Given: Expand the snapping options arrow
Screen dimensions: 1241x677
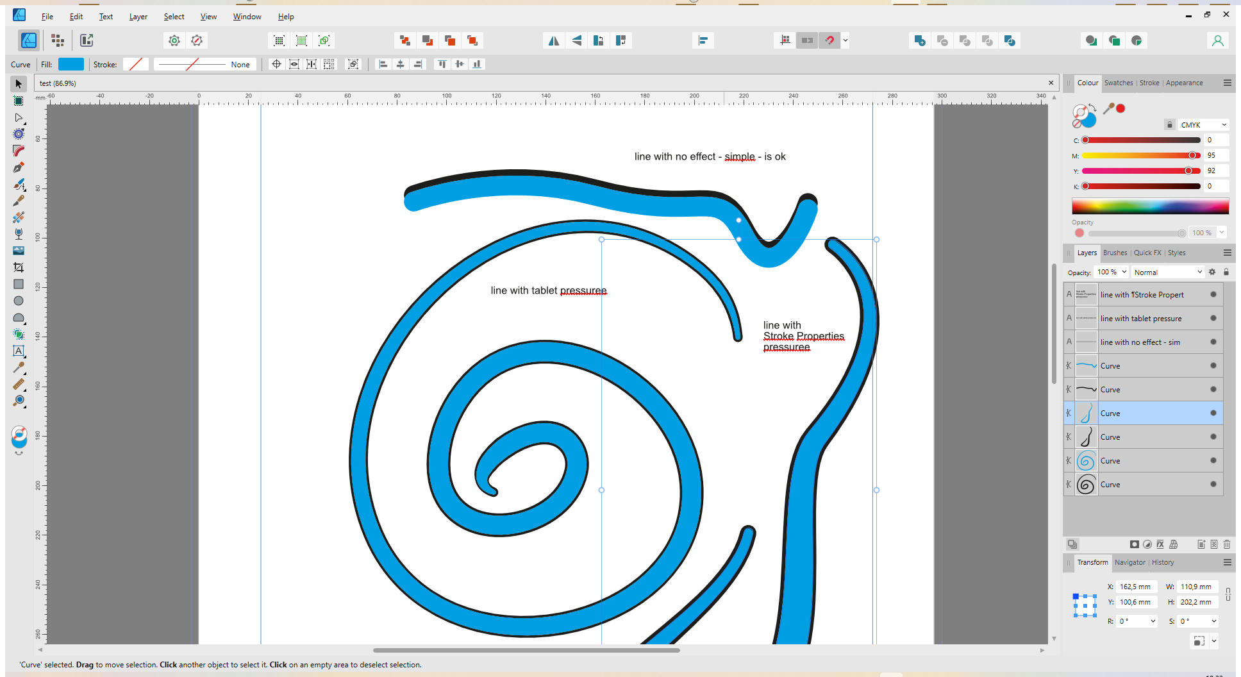Looking at the screenshot, I should [845, 40].
